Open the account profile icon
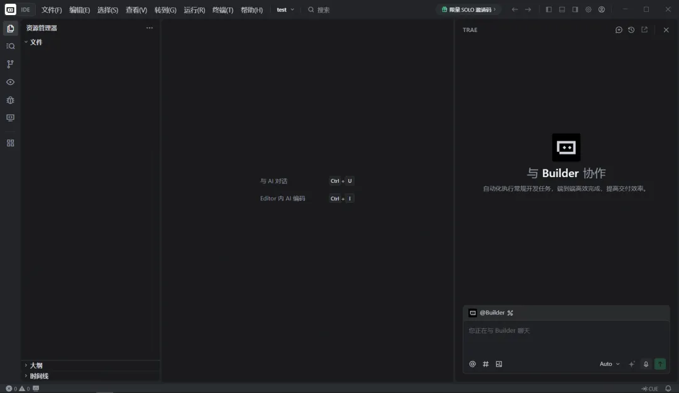Viewport: 679px width, 393px height. tap(602, 9)
